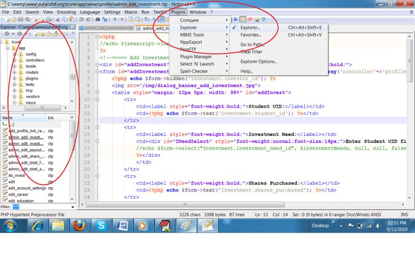Click the Paste toolbar icon
The image size is (415, 262).
[x=72, y=19]
